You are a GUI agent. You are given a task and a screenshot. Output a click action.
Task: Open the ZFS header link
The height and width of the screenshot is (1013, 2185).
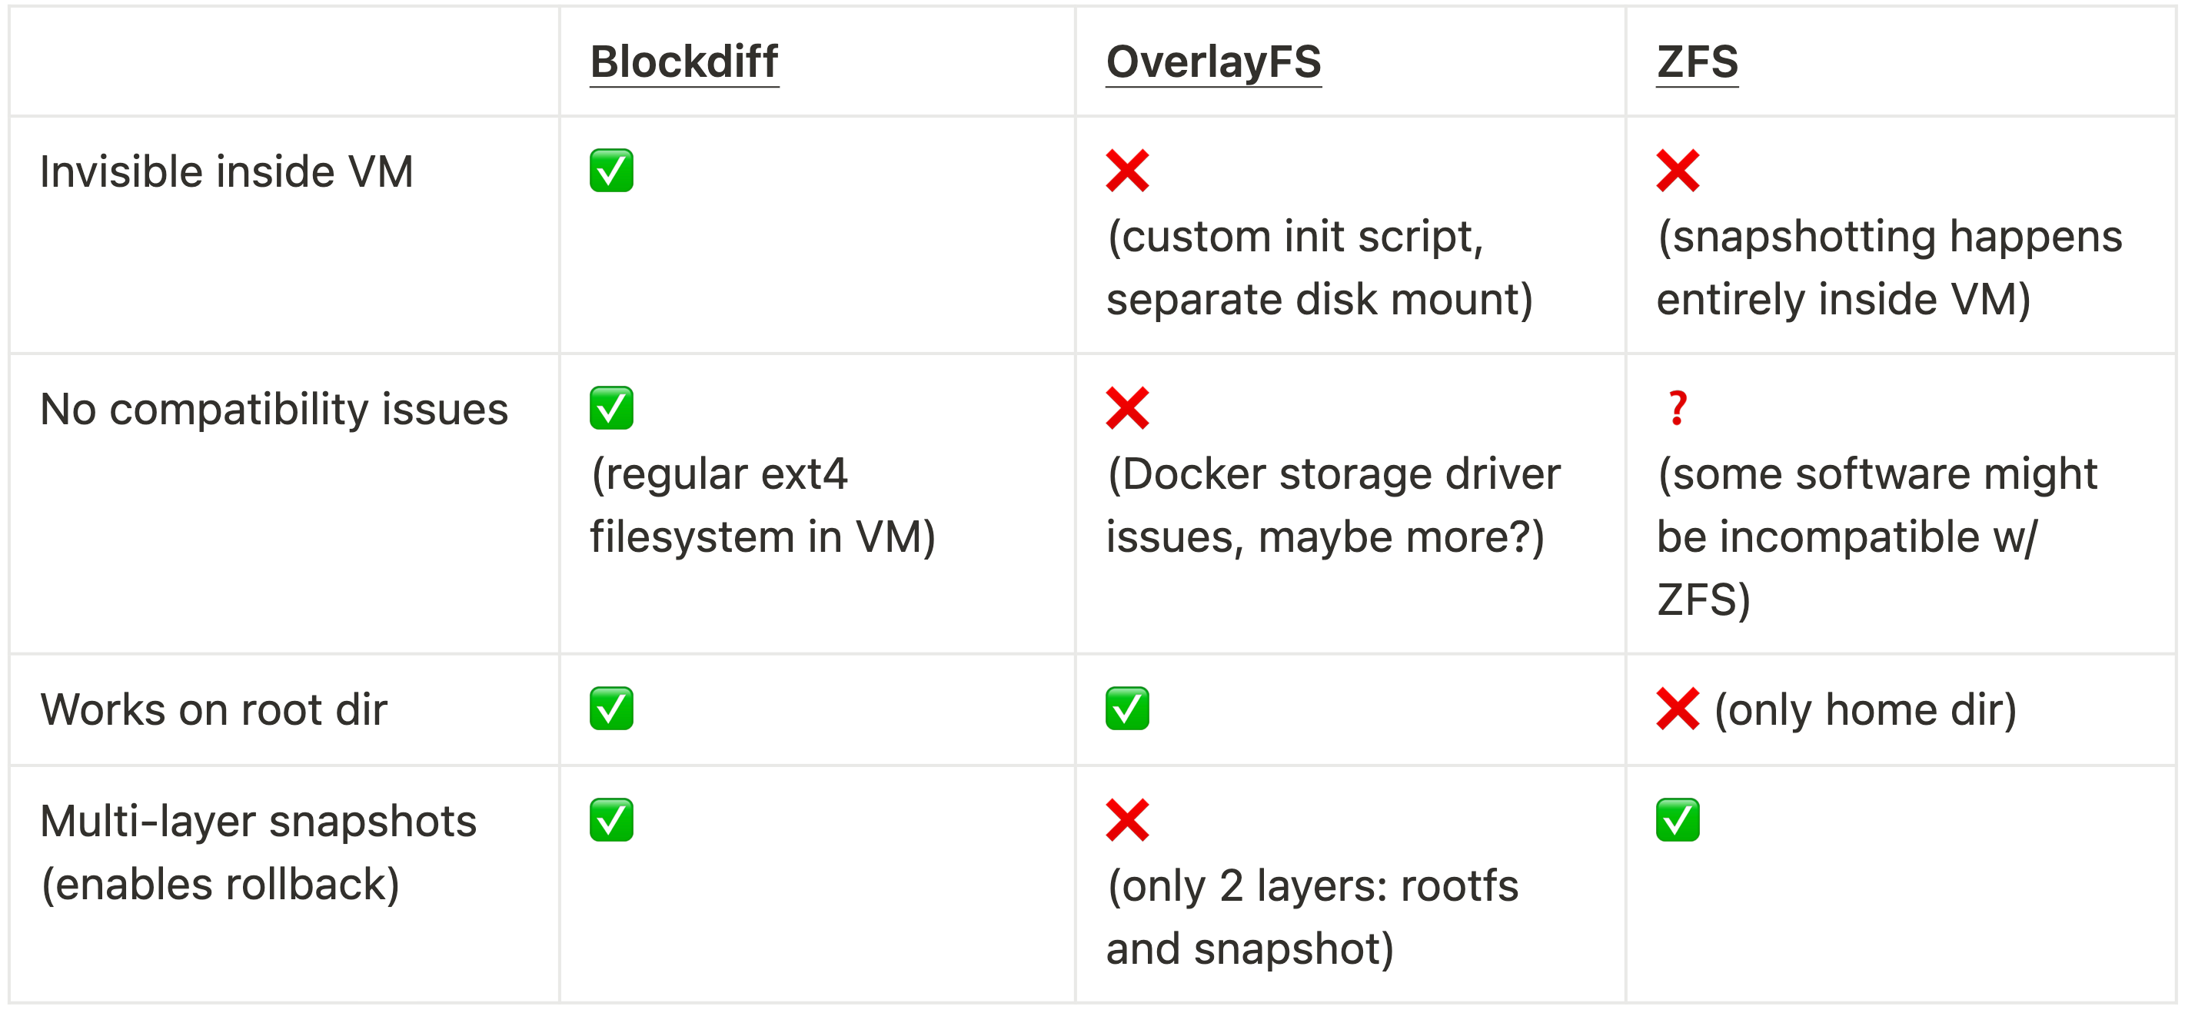(x=1698, y=62)
